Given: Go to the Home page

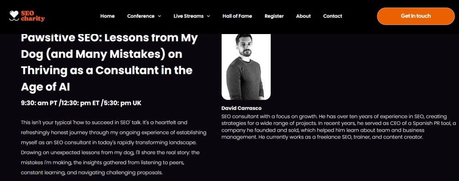Looking at the screenshot, I should (x=108, y=16).
